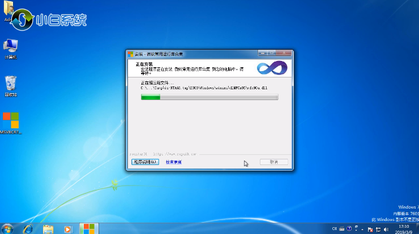Open the Recycle Bin icon

(10, 85)
